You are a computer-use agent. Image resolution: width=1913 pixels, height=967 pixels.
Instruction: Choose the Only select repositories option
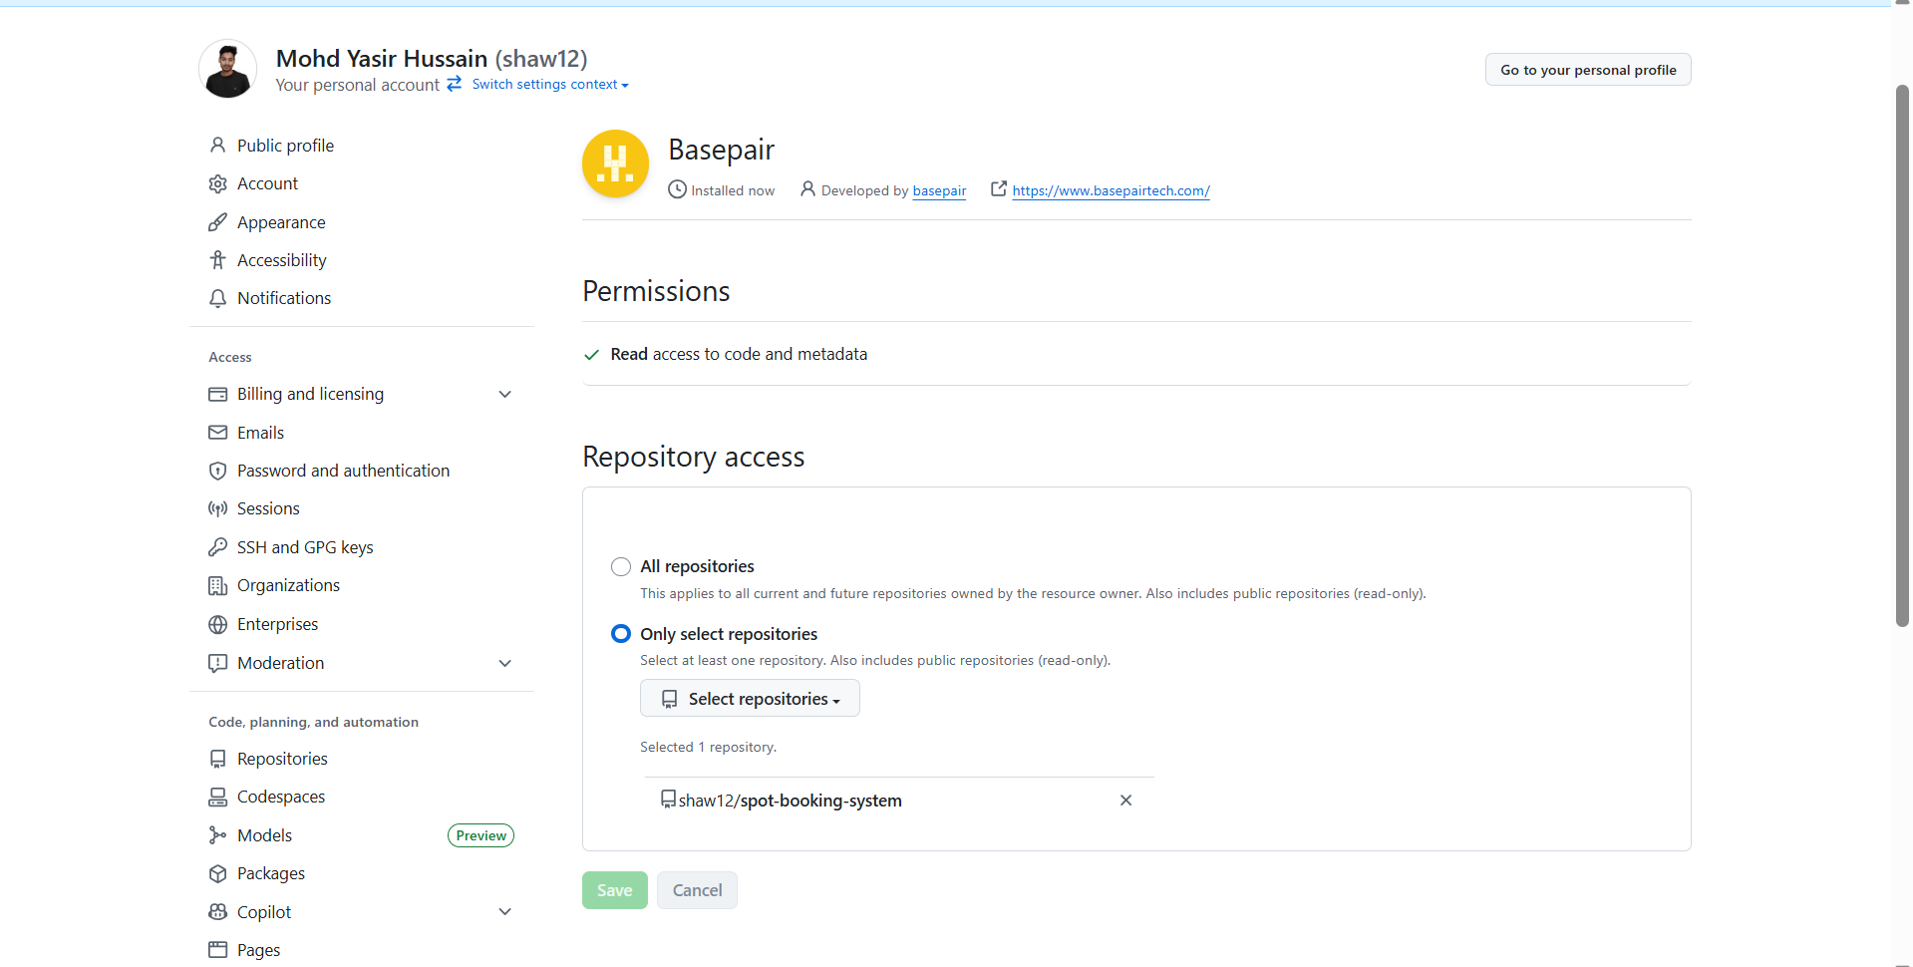click(x=620, y=633)
